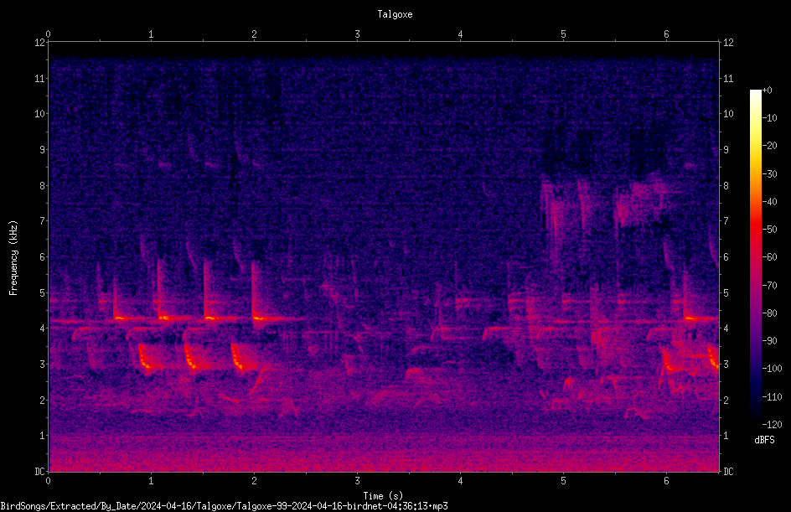791x512 pixels.
Task: Click the Frequency (kHz) axis label
Action: pyautogui.click(x=13, y=257)
